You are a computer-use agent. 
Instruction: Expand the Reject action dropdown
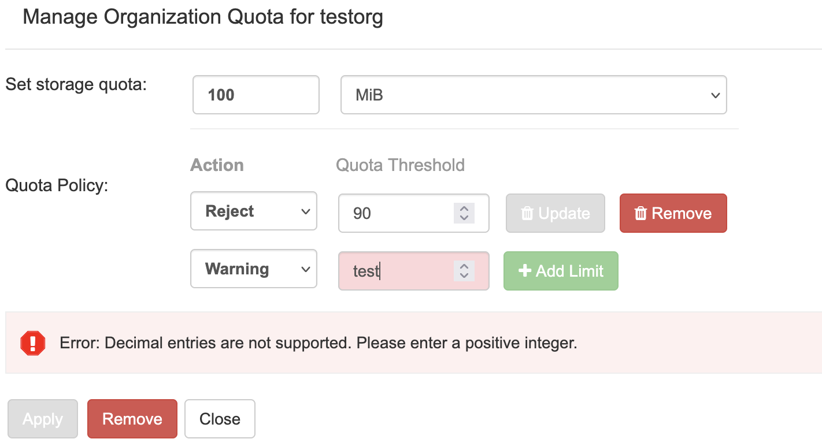[x=254, y=211]
